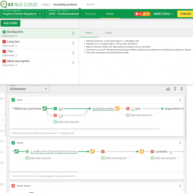
Task: Collapse the bullet1 statement panel
Action: [x=180, y=100]
